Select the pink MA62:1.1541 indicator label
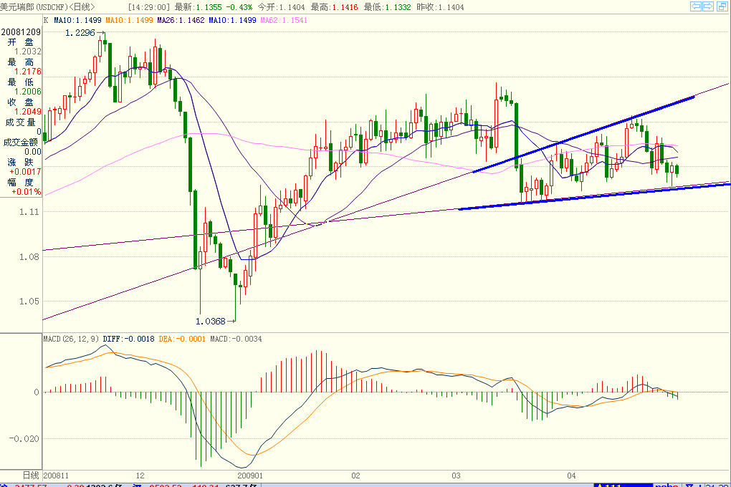The height and width of the screenshot is (487, 731). click(x=284, y=20)
